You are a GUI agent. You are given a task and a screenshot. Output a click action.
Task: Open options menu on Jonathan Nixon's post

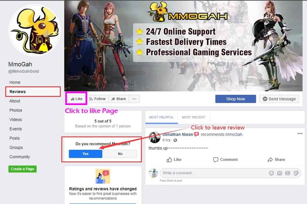[x=300, y=134]
